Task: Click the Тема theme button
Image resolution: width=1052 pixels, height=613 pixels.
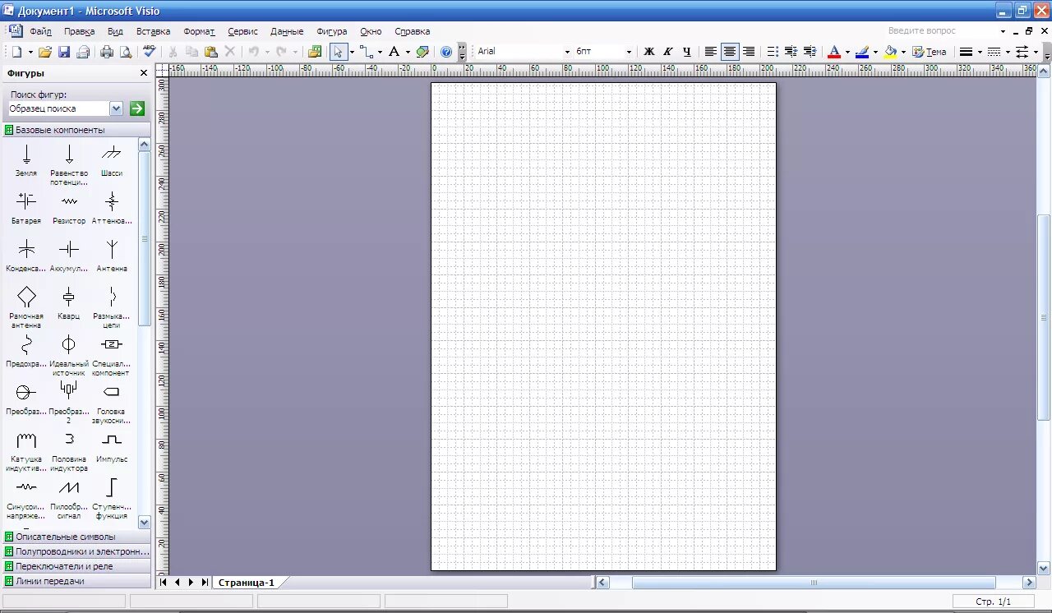Action: (930, 52)
